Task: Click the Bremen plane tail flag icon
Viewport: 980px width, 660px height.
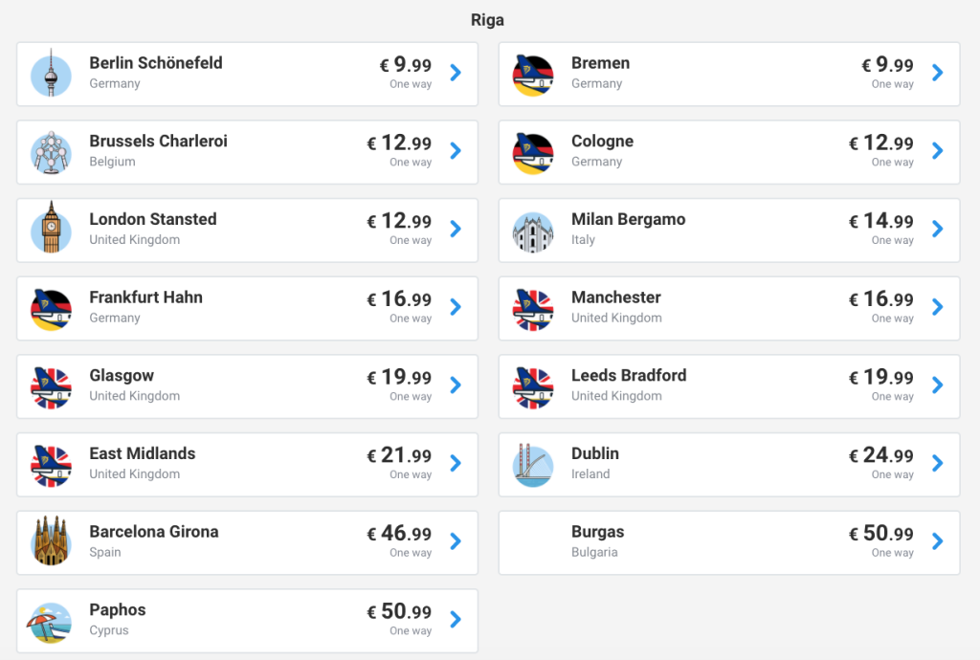Action: coord(533,74)
